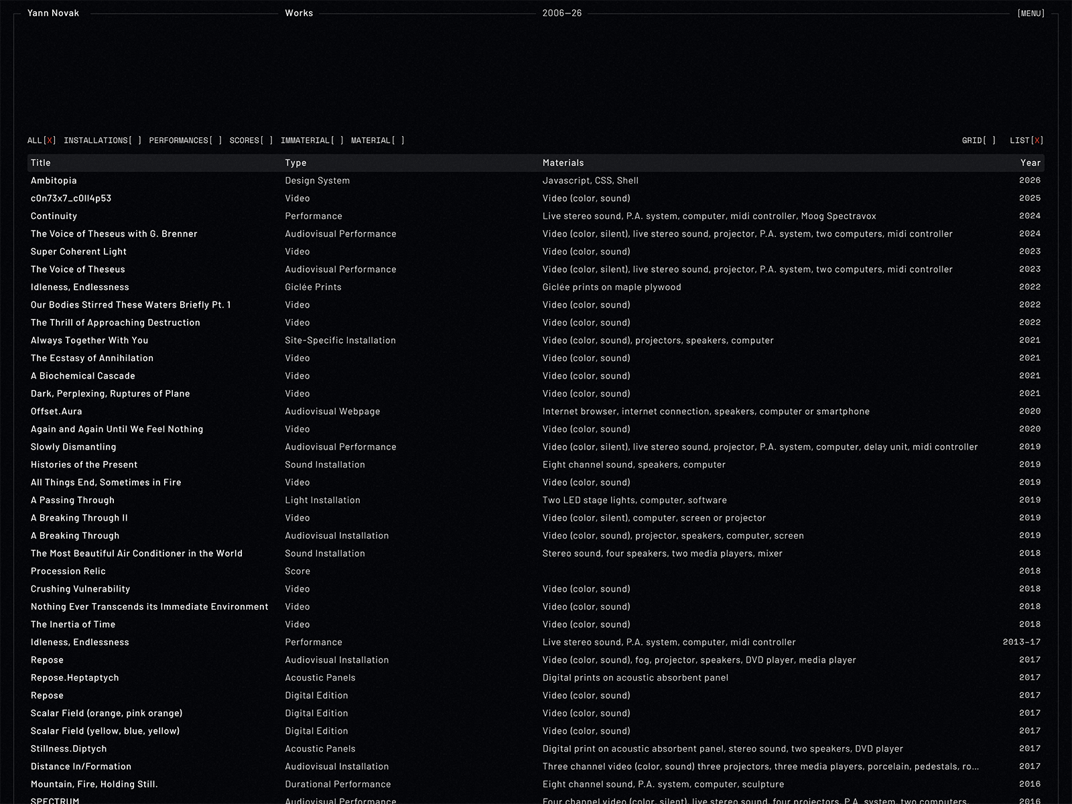The image size is (1072, 804).
Task: Click the 2013-17 year cell
Action: click(x=1022, y=643)
